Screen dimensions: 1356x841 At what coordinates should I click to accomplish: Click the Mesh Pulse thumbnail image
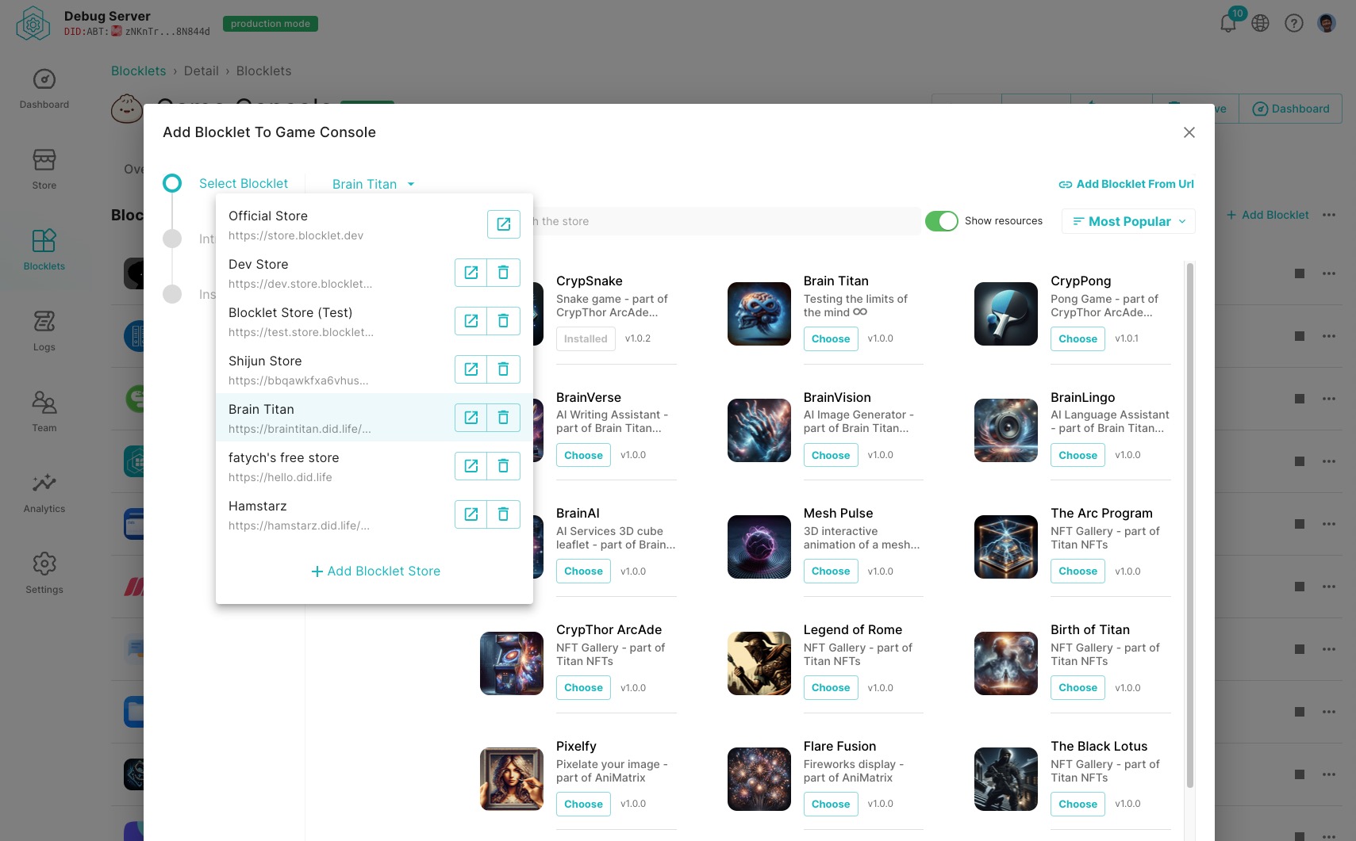click(x=759, y=547)
